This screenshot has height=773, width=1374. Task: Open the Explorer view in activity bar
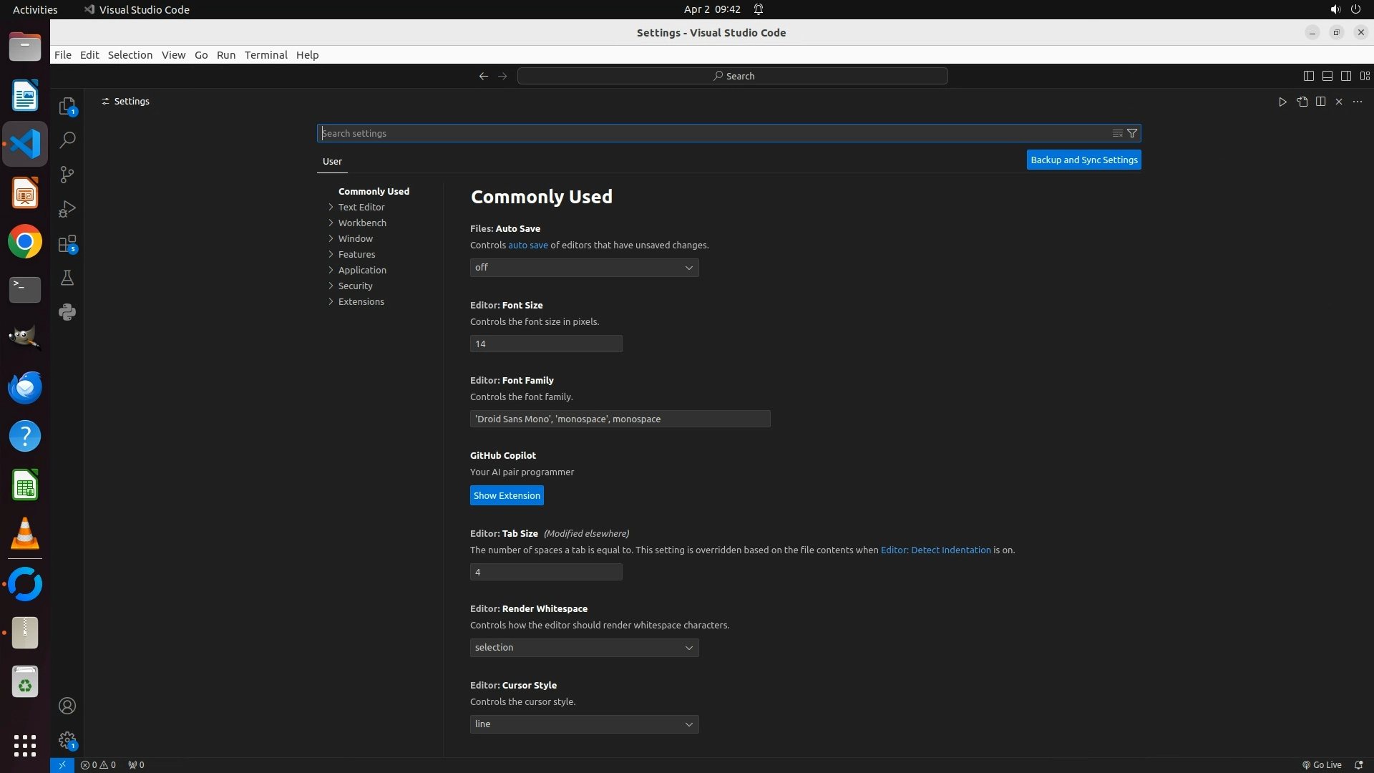click(67, 106)
